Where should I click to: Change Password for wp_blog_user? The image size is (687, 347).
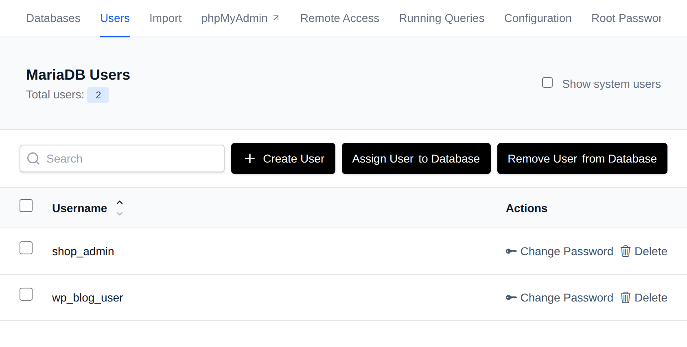pyautogui.click(x=560, y=298)
